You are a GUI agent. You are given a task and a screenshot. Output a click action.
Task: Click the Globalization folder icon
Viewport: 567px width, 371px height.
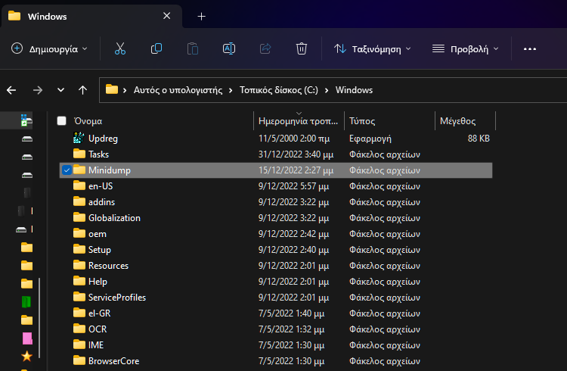pos(79,217)
